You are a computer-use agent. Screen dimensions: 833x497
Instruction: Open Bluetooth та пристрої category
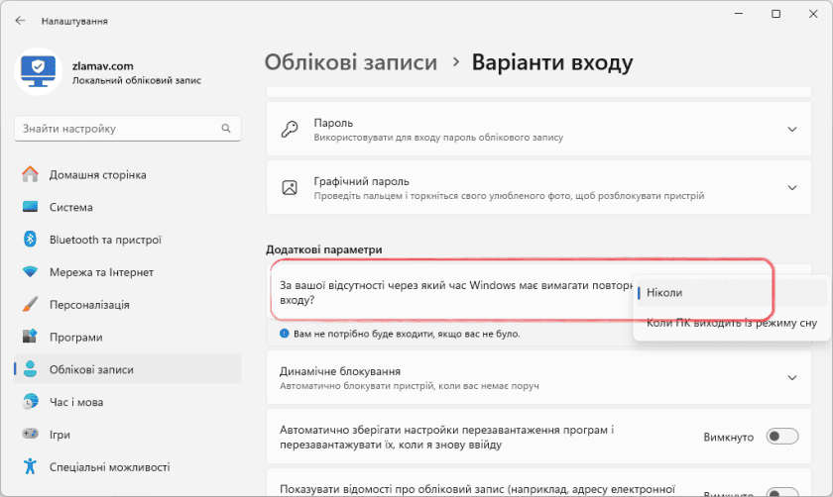(x=128, y=240)
